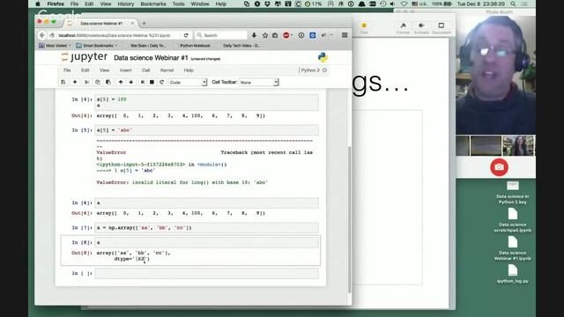564x317 pixels.
Task: Insert a cell below with plus icon
Action: [75, 82]
